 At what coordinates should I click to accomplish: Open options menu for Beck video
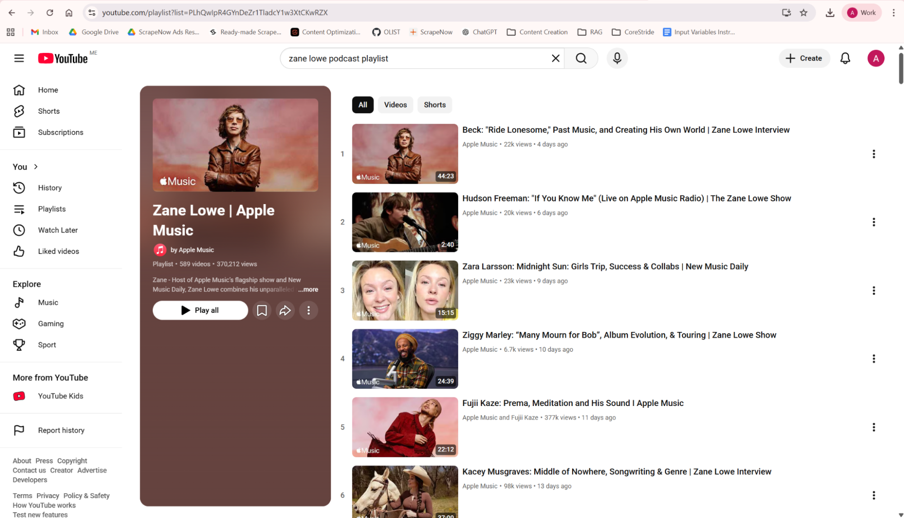tap(873, 154)
